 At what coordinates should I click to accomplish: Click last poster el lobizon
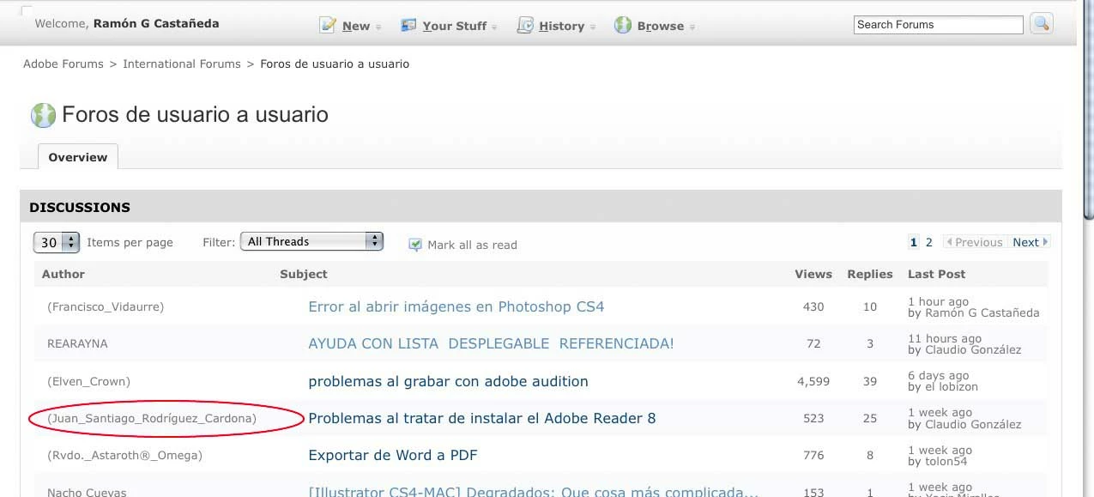(952, 386)
